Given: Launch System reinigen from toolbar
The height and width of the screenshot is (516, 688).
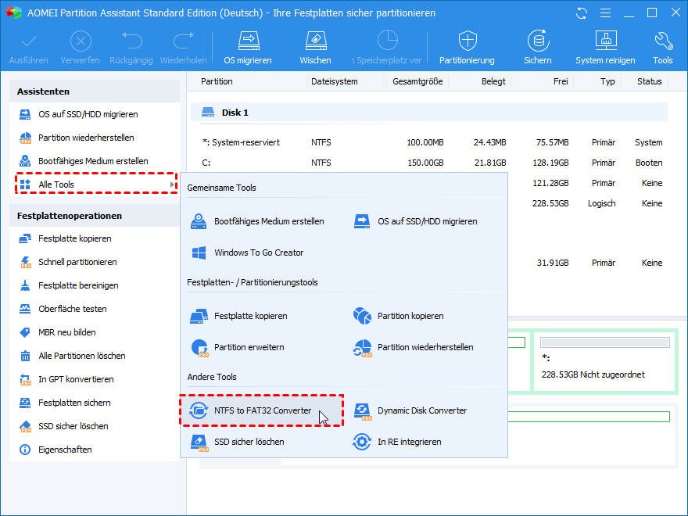Looking at the screenshot, I should click(x=605, y=48).
